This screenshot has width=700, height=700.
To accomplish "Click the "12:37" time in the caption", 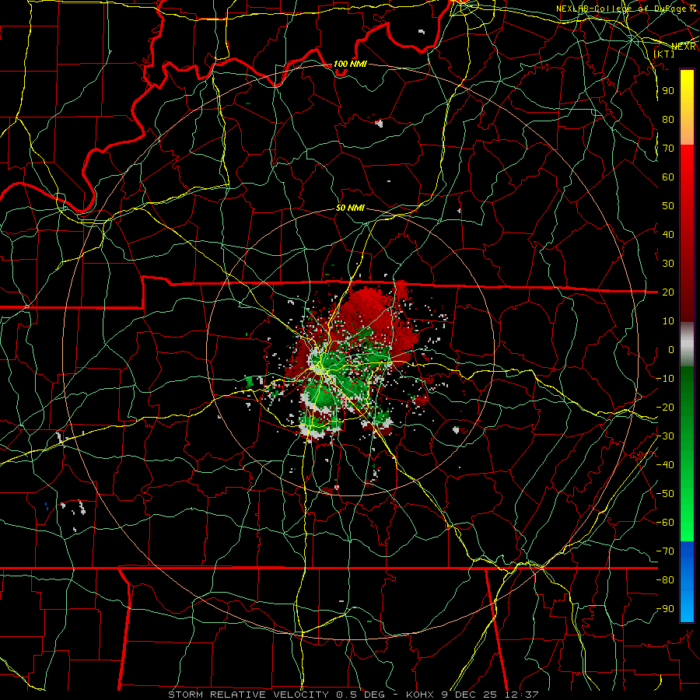I will (522, 695).
